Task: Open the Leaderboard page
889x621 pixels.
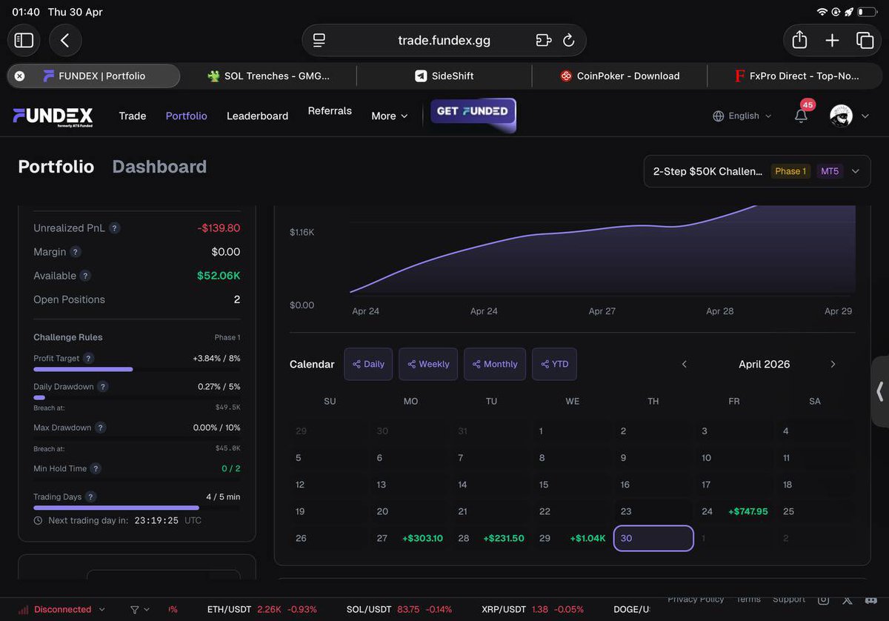Action: click(x=257, y=116)
